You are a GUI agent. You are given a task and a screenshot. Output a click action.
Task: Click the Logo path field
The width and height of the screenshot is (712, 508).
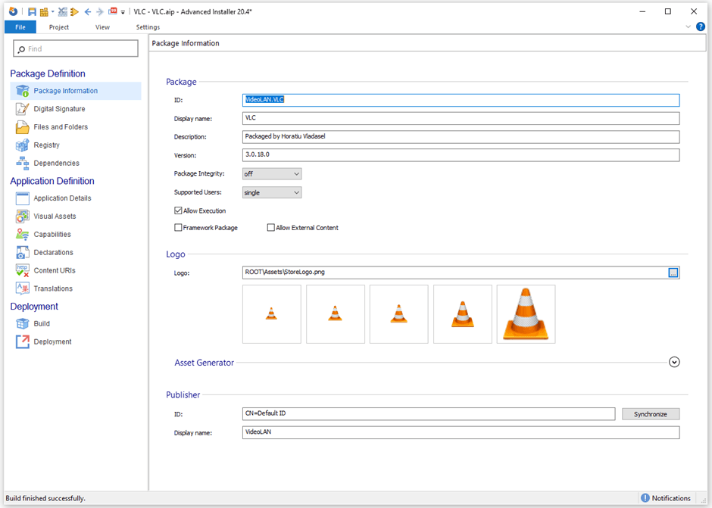pyautogui.click(x=454, y=273)
